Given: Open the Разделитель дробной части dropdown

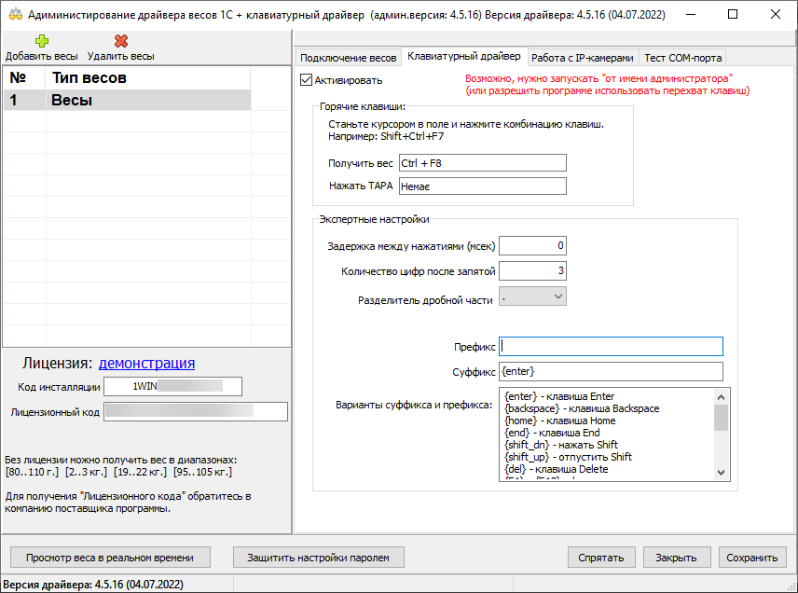Looking at the screenshot, I should (x=532, y=296).
